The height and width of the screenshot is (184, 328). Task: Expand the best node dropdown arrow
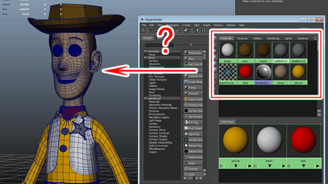[270, 166]
